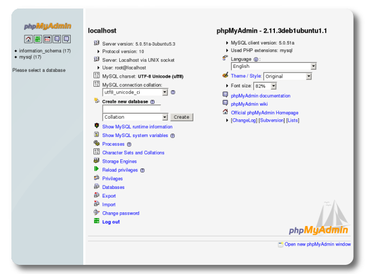Open the Privileges link
365x274 pixels.
pyautogui.click(x=112, y=179)
